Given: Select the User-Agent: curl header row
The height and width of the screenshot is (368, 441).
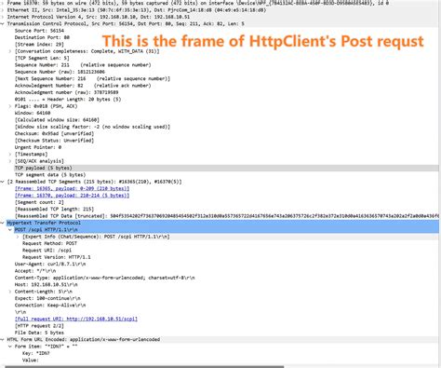Looking at the screenshot, I should point(50,264).
